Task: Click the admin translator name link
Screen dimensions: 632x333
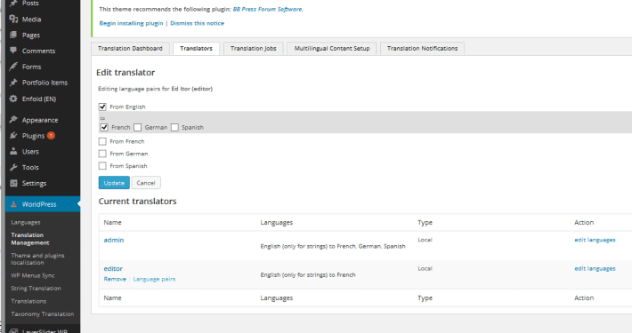Action: pyautogui.click(x=114, y=240)
